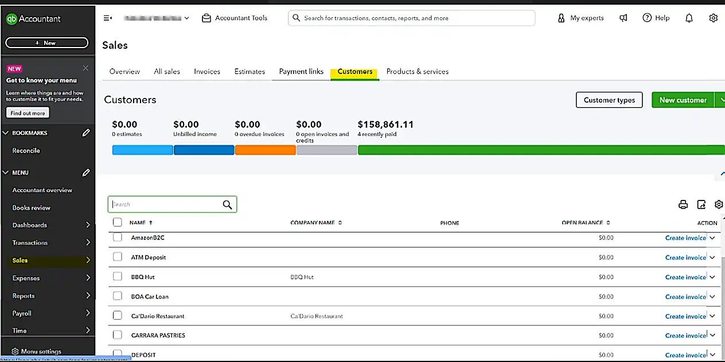
Task: Open the company name switcher dropdown
Action: pos(156,18)
